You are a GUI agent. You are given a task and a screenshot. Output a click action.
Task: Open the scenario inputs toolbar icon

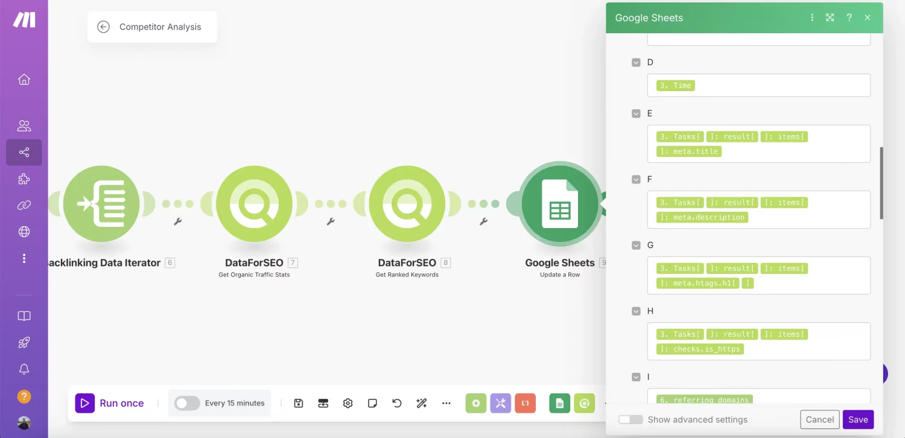(323, 403)
